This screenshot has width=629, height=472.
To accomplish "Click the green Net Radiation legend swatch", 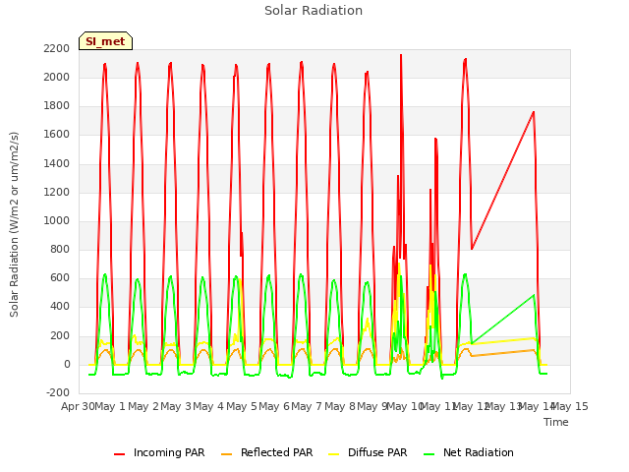I will [x=429, y=454].
